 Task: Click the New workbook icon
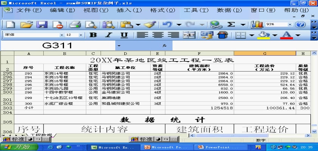pos(10,25)
